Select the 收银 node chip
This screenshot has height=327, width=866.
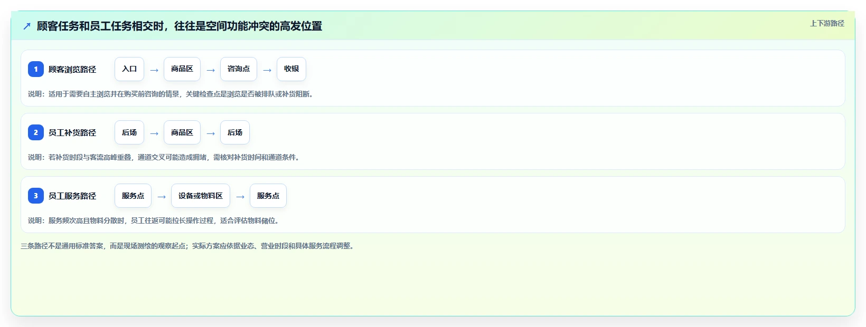291,69
